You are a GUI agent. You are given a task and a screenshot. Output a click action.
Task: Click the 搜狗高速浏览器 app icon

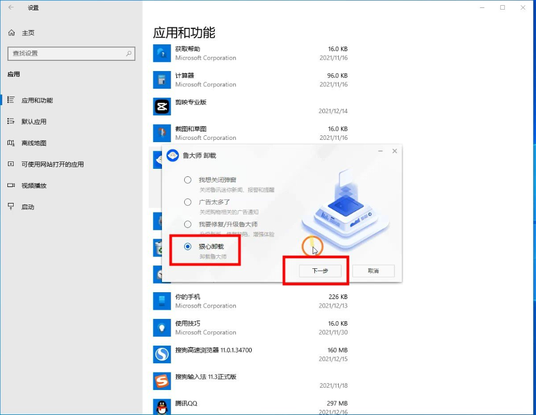click(x=161, y=354)
